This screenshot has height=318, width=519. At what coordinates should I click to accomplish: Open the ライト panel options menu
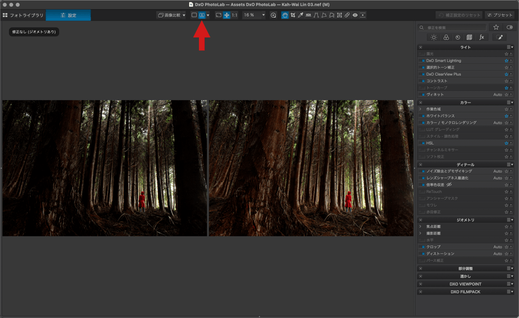510,47
